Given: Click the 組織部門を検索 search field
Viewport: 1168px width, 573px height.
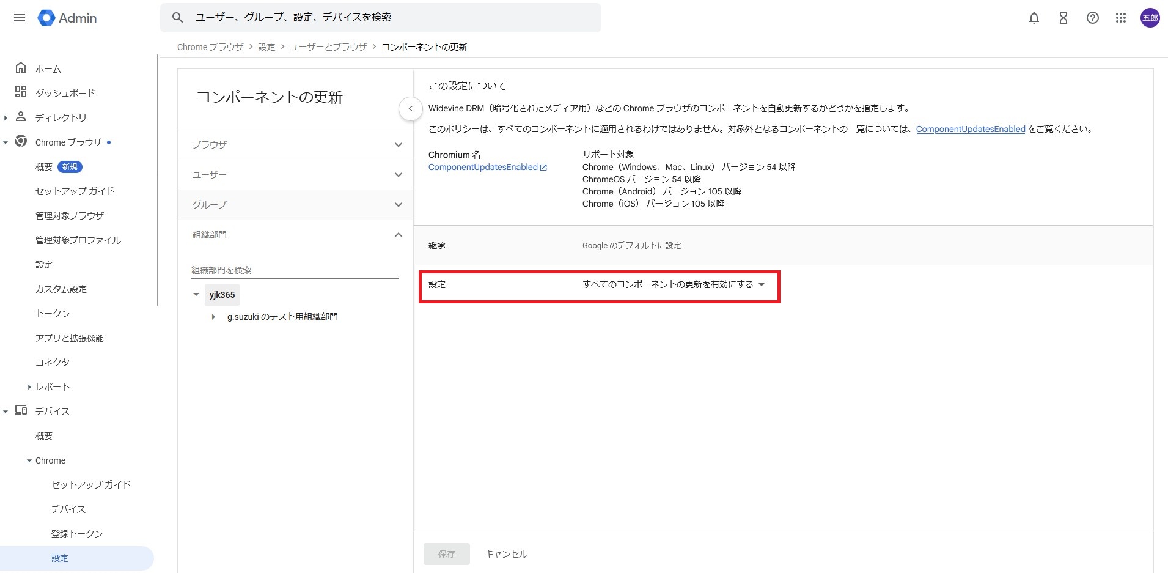Looking at the screenshot, I should coord(294,270).
